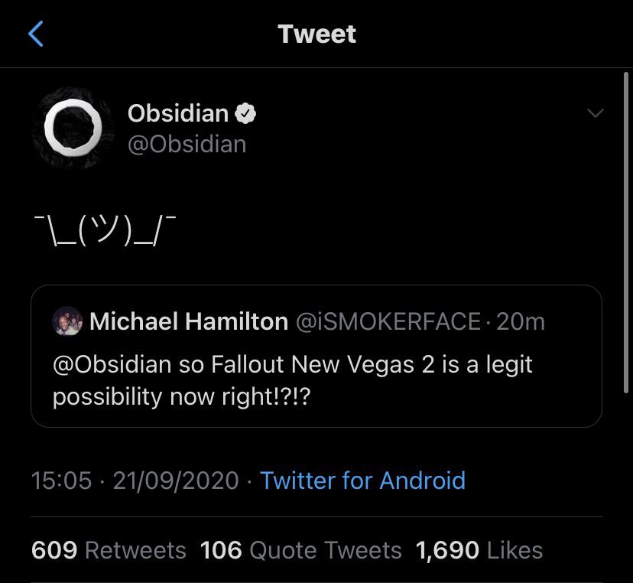Image resolution: width=633 pixels, height=583 pixels.
Task: Click the 15:05 tweet time
Action: click(x=61, y=480)
